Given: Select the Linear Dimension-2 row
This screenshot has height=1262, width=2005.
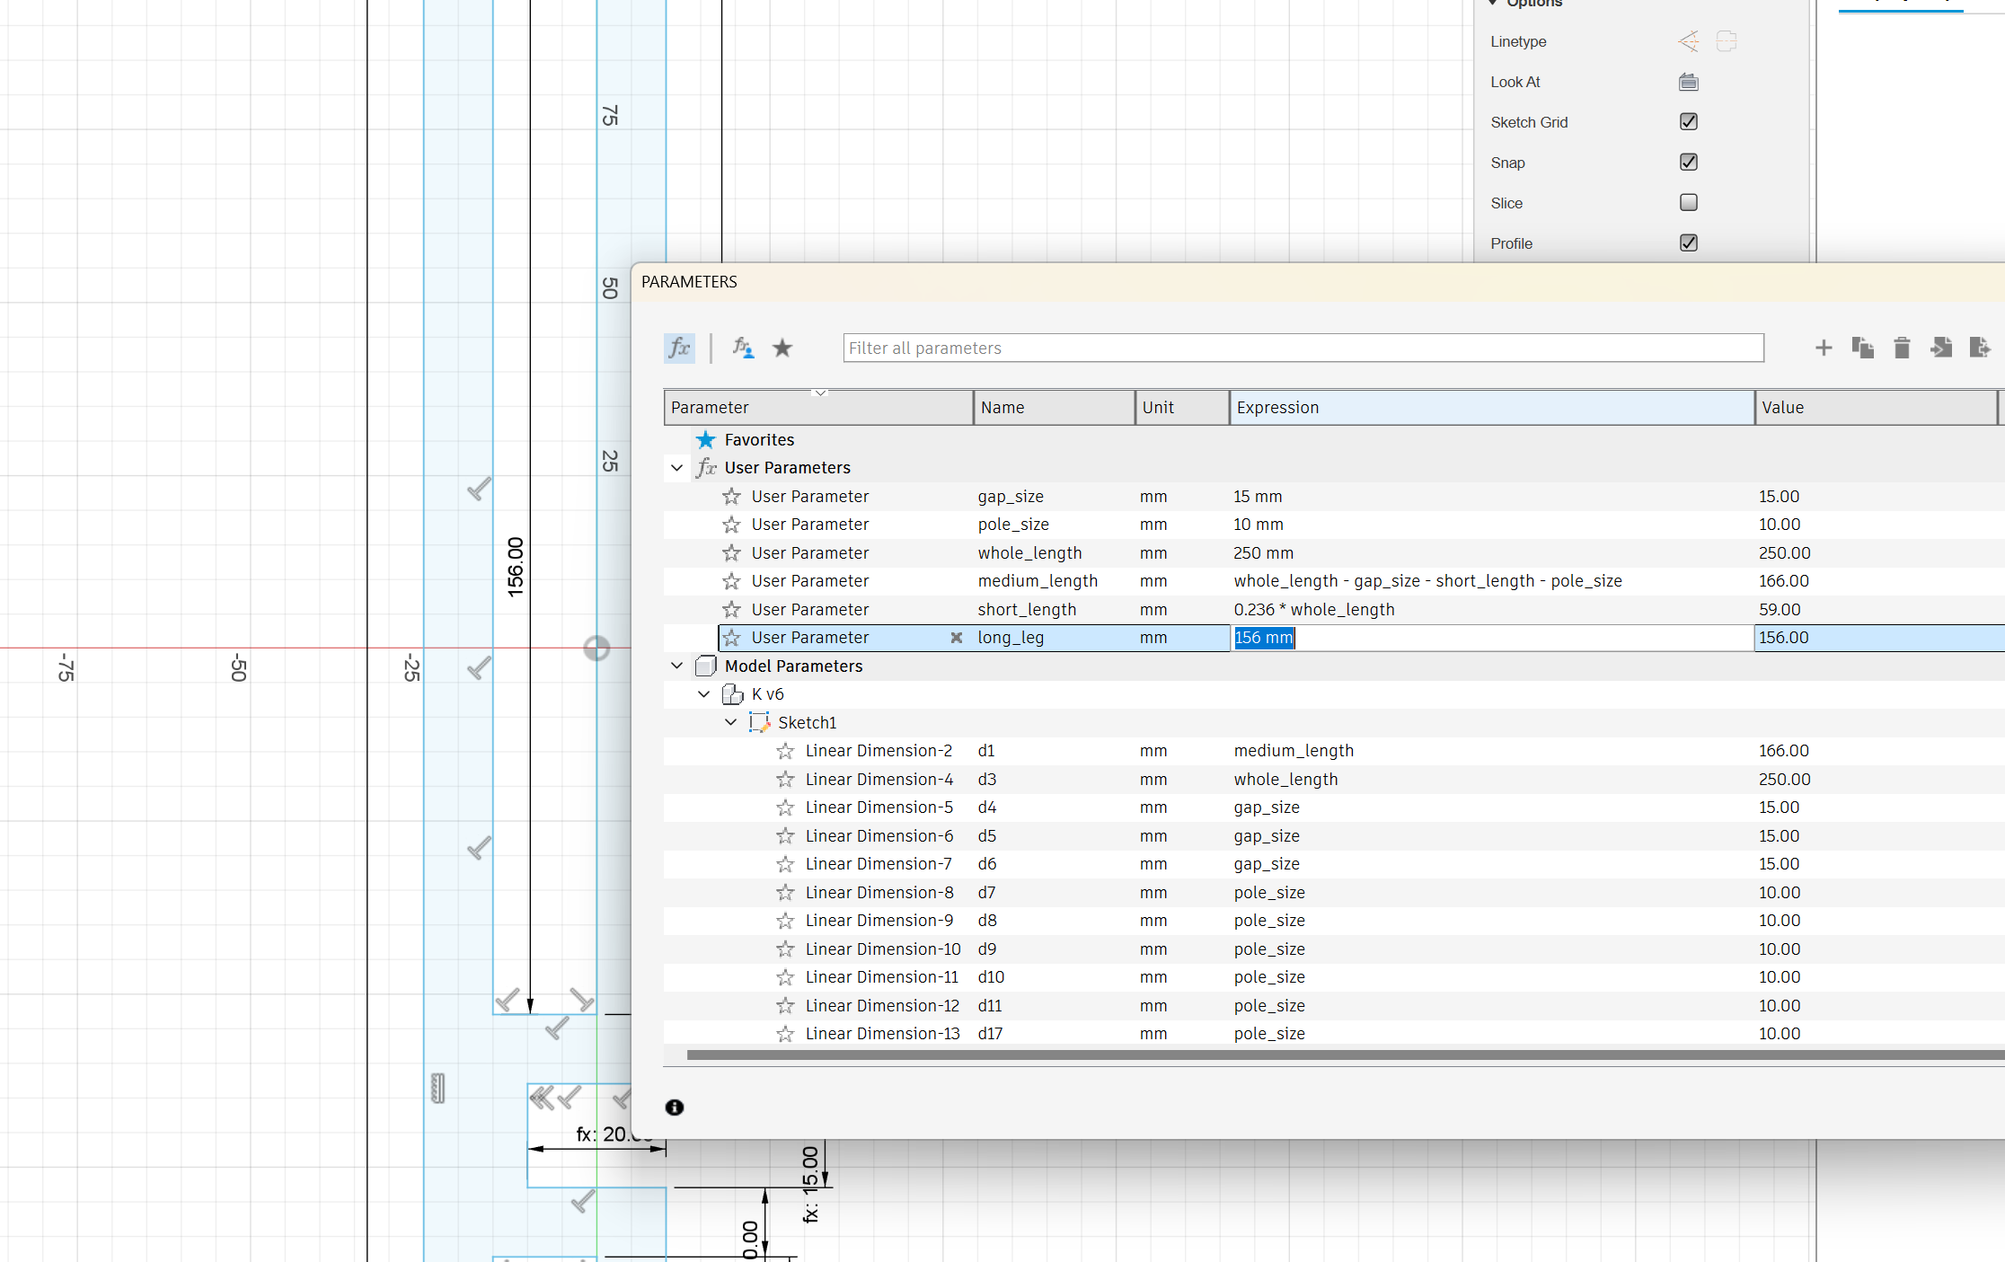Looking at the screenshot, I should [1334, 751].
